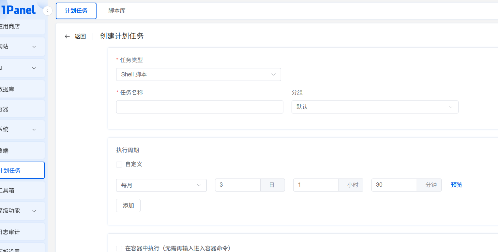Click the 1Panel logo

click(x=18, y=10)
